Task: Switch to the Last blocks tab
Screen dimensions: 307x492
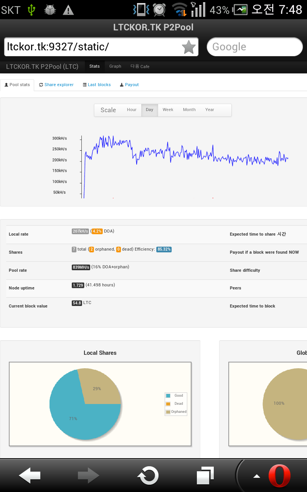Action: (97, 85)
